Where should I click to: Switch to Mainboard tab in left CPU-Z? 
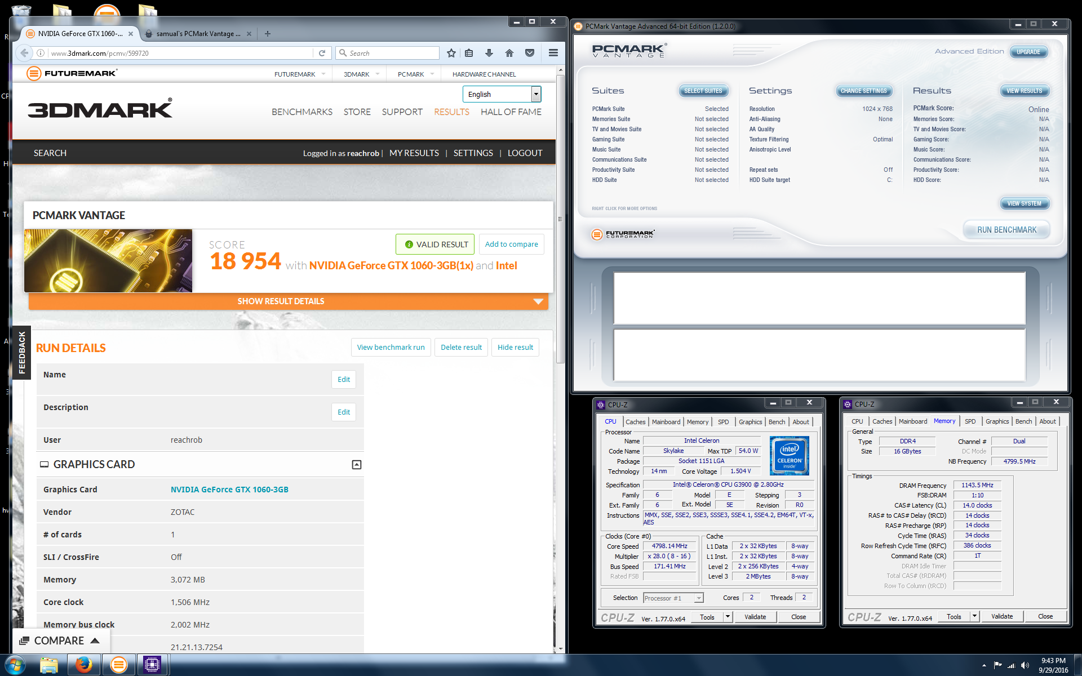pos(666,422)
